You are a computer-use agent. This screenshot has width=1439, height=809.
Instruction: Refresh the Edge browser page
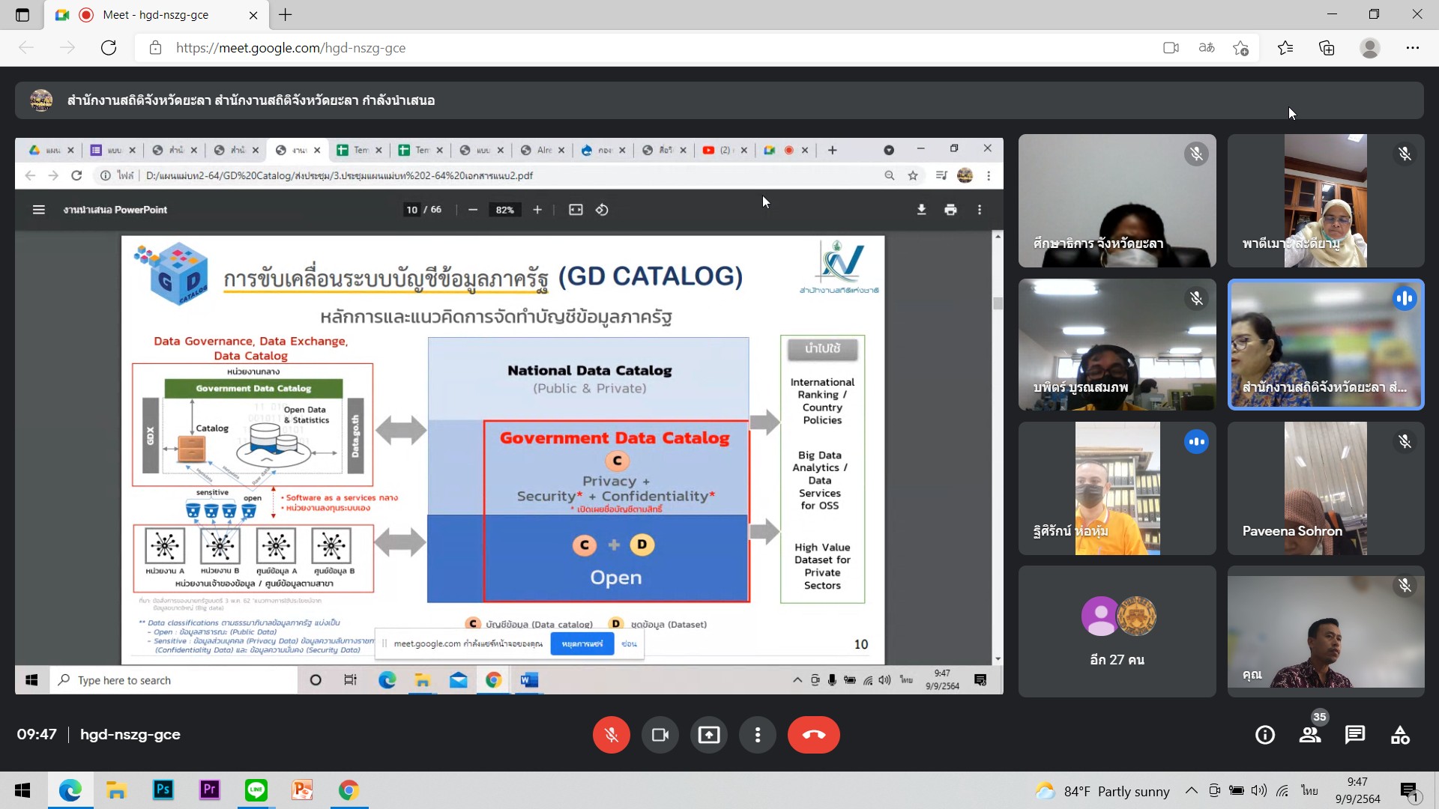(x=109, y=48)
